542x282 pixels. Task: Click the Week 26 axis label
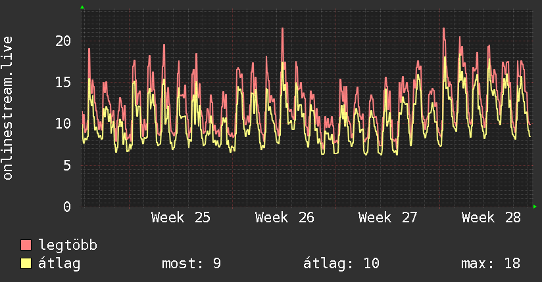click(284, 218)
